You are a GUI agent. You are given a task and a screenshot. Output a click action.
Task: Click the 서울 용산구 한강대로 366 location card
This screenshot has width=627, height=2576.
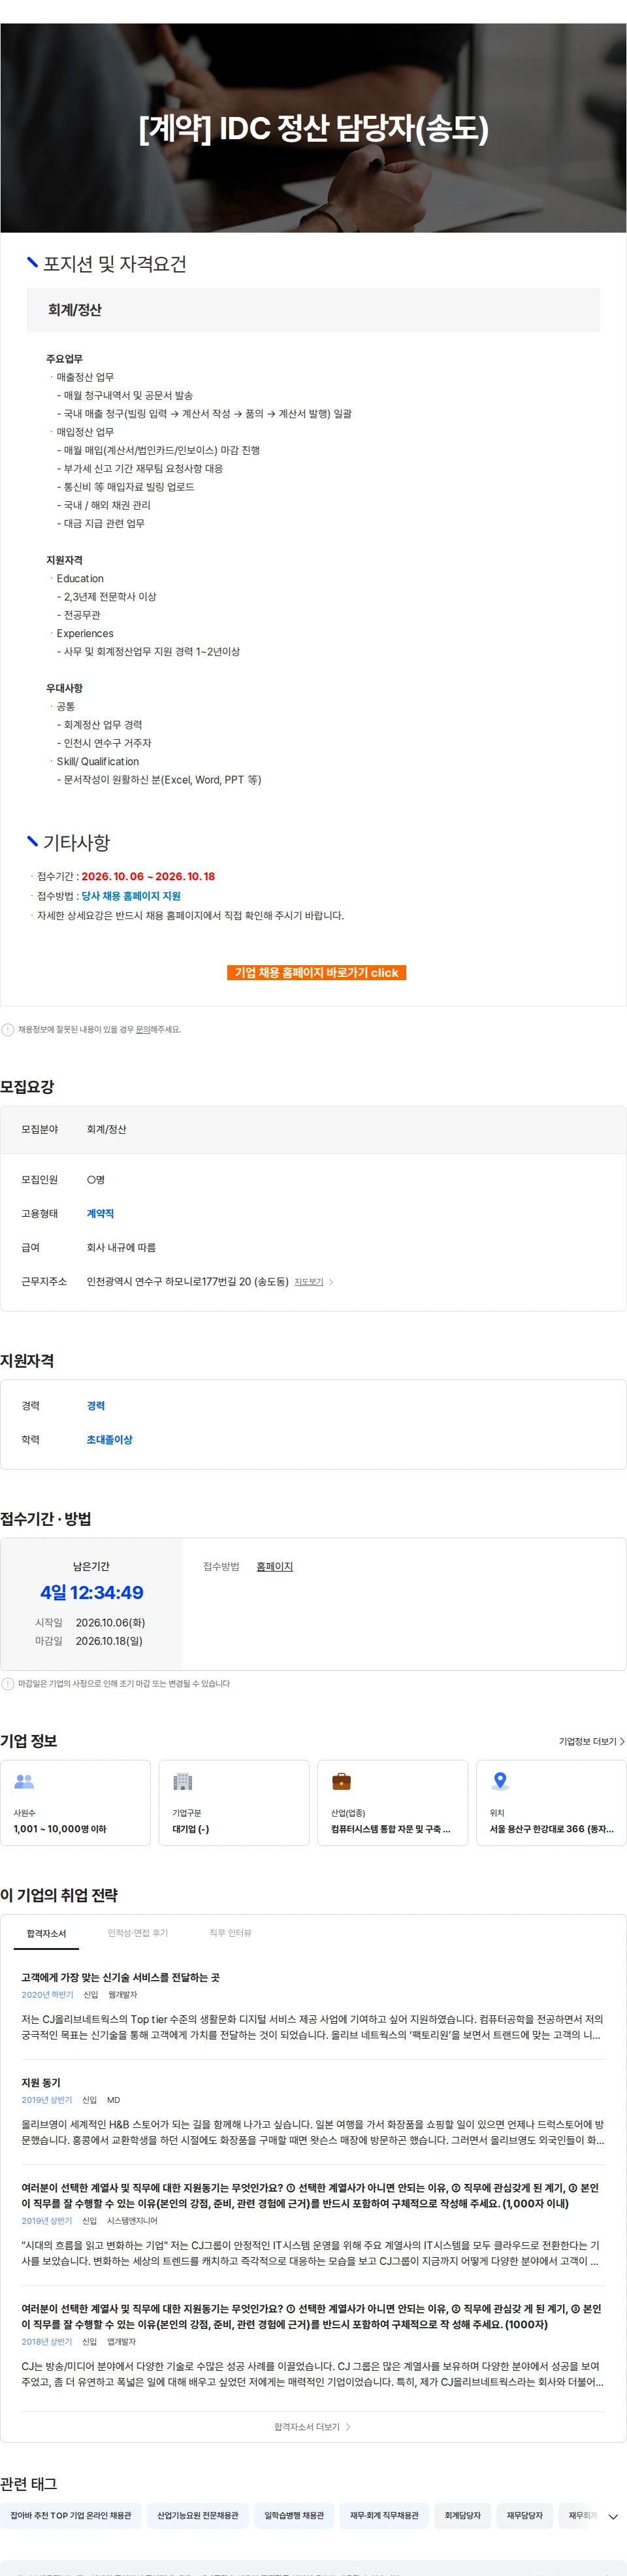pyautogui.click(x=551, y=1802)
